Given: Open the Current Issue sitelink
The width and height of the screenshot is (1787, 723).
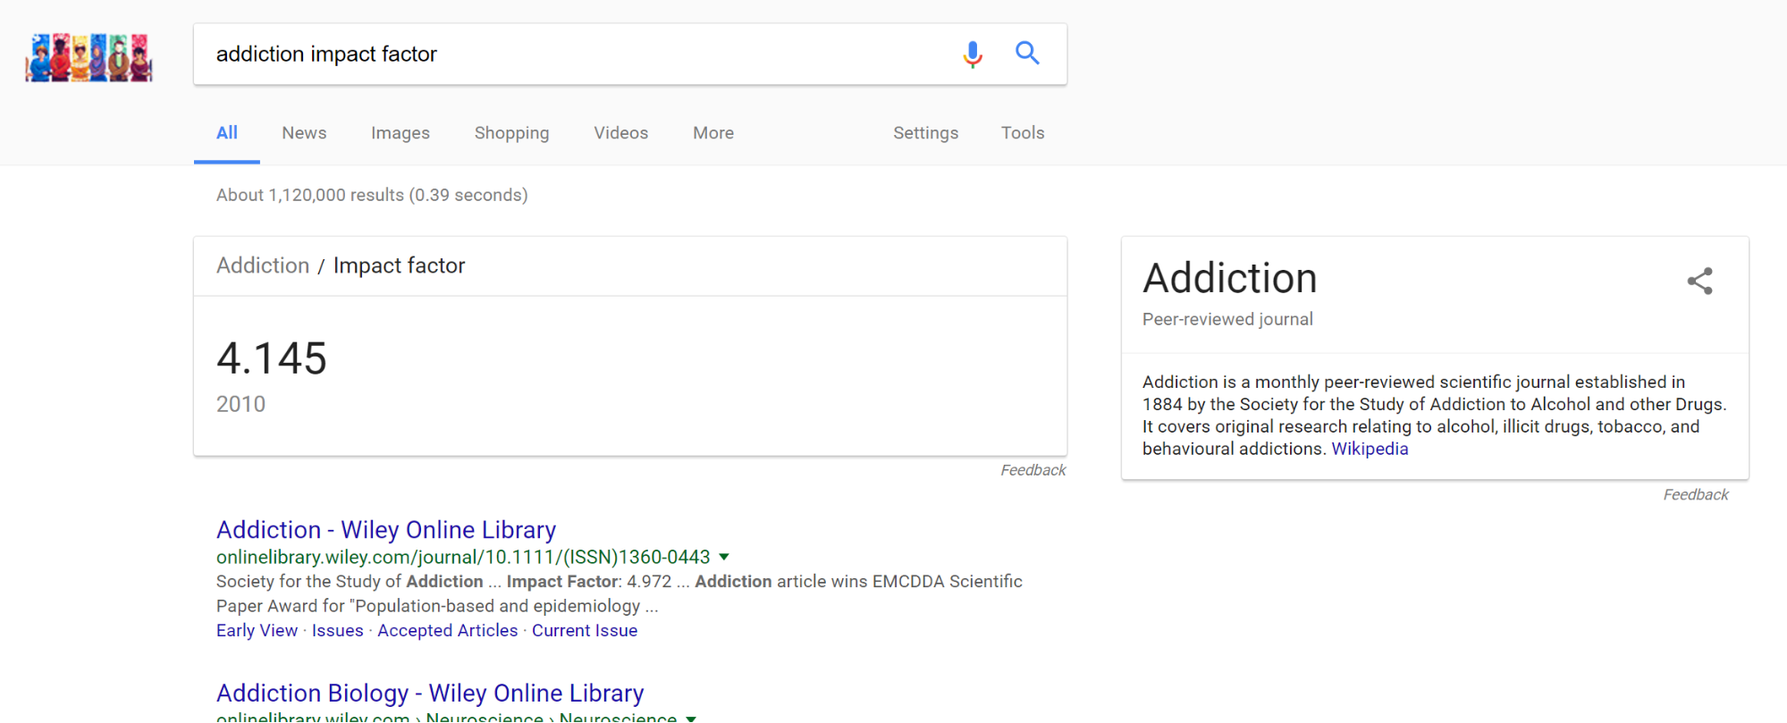Looking at the screenshot, I should [584, 631].
